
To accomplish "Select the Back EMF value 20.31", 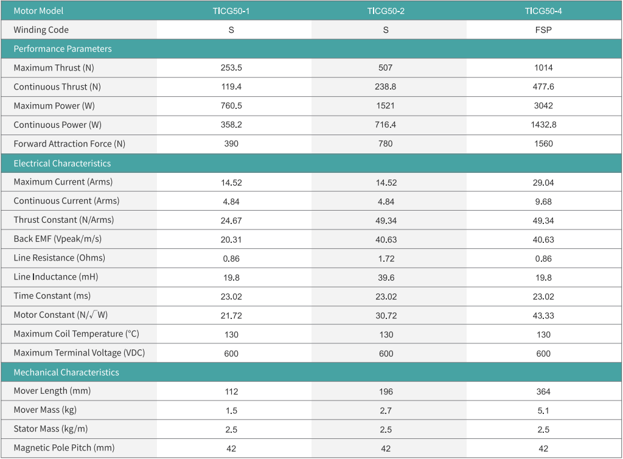I will click(231, 239).
